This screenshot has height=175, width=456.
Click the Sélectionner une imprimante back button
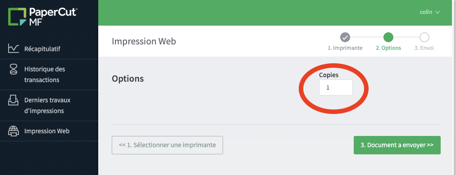167,145
